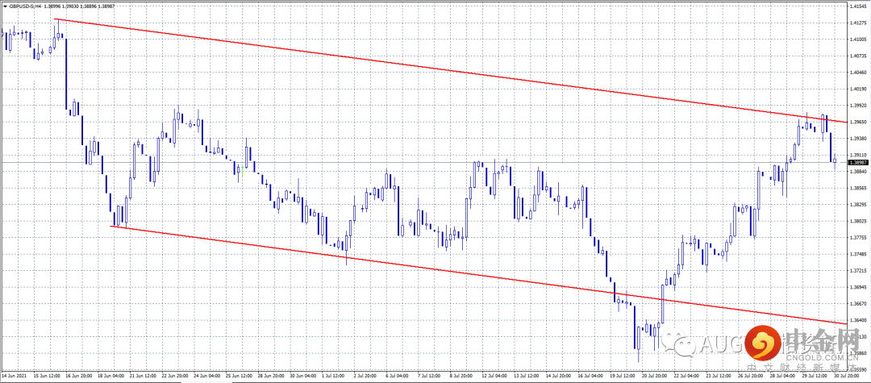871x383 pixels.
Task: Click the 1.39380 price scale label
Action: tap(859, 138)
